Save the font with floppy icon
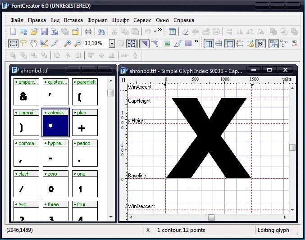305x240 pixels. pyautogui.click(x=44, y=32)
